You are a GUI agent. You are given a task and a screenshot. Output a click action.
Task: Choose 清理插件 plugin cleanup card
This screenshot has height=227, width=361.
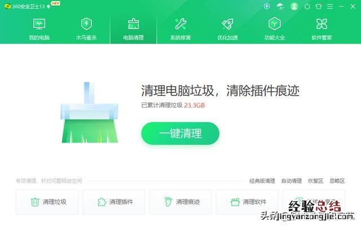114,202
